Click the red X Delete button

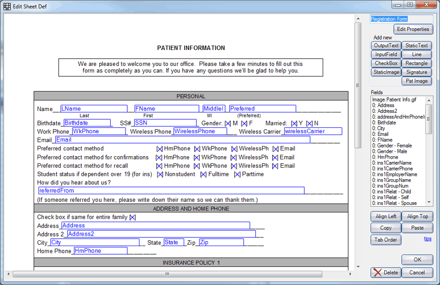click(386, 273)
